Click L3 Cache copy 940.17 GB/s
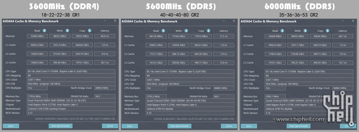Image resolution: width=359 pixels, height=132 pixels. (201, 63)
